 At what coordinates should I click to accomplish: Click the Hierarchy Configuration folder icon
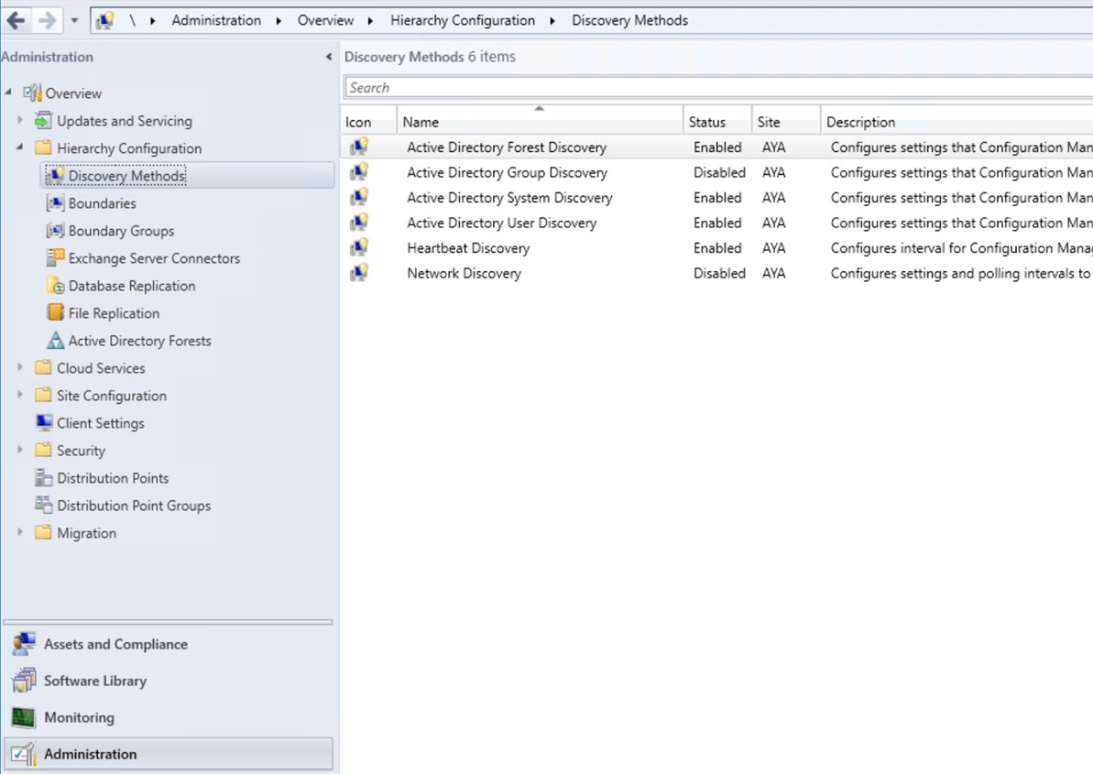coord(43,147)
